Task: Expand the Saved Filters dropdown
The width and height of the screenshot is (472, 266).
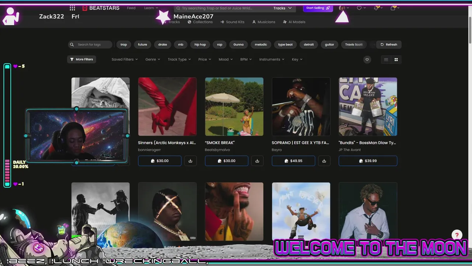Action: pyautogui.click(x=125, y=59)
